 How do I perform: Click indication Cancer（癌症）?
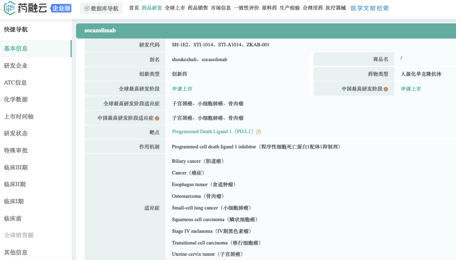[188, 173]
